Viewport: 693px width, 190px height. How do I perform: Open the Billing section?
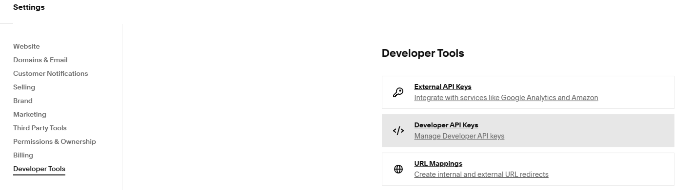click(23, 155)
